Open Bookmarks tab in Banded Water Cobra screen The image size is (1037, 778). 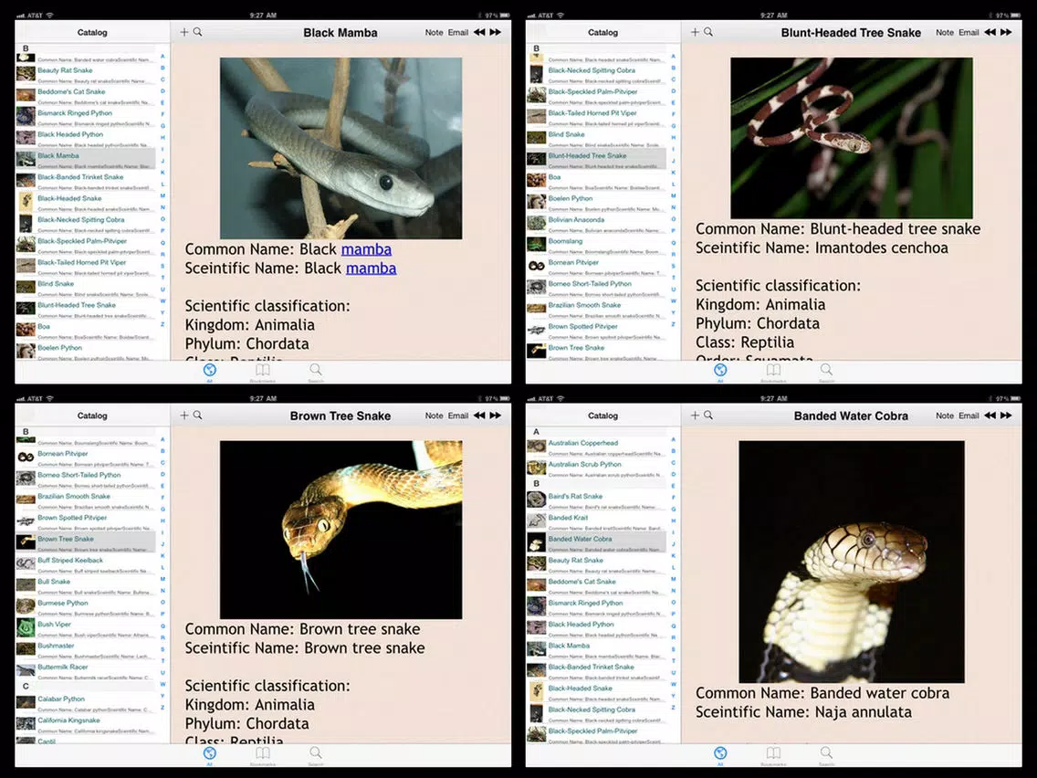773,755
